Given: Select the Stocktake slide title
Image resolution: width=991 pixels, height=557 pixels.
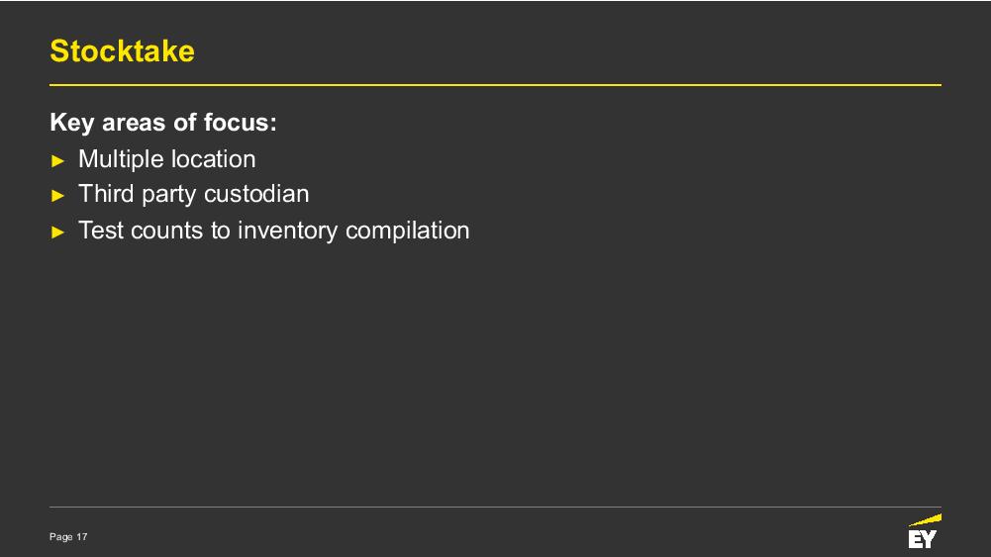Looking at the screenshot, I should tap(122, 51).
